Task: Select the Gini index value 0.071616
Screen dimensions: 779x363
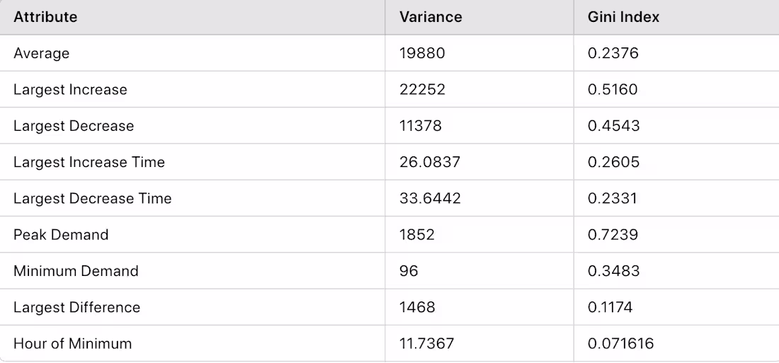Action: [621, 344]
